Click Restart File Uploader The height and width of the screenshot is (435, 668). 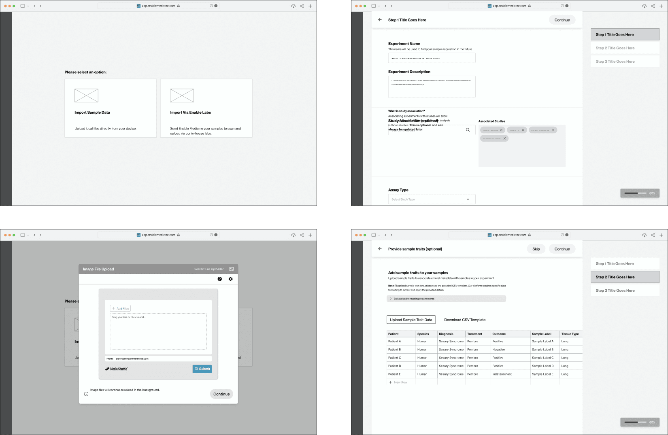[x=209, y=269]
